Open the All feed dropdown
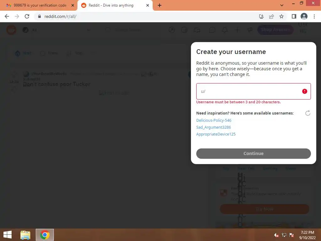 click(x=56, y=30)
